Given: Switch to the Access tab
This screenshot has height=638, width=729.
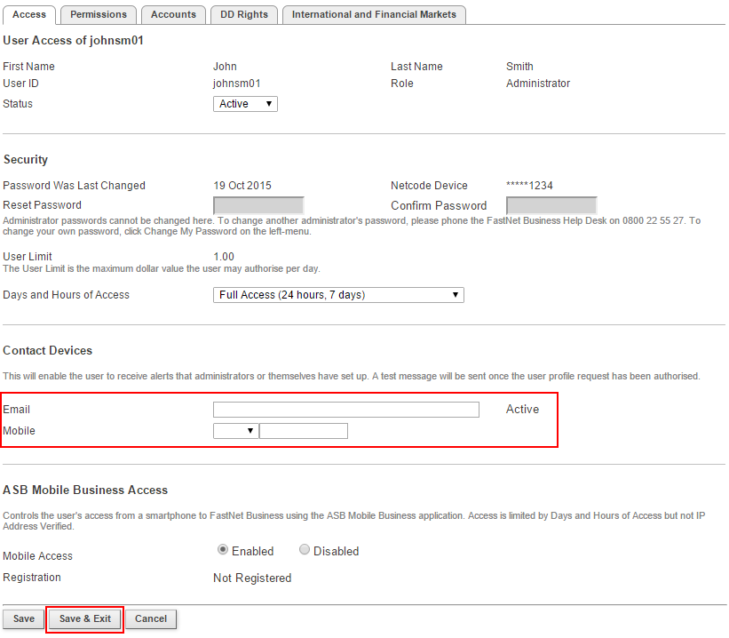Looking at the screenshot, I should 29,14.
